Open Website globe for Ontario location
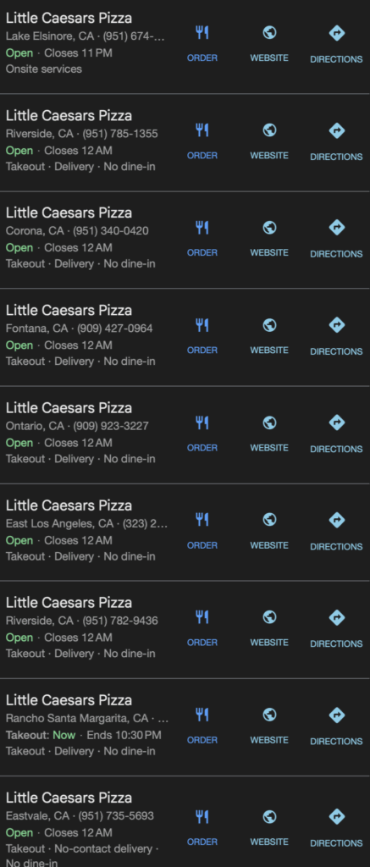 tap(269, 423)
